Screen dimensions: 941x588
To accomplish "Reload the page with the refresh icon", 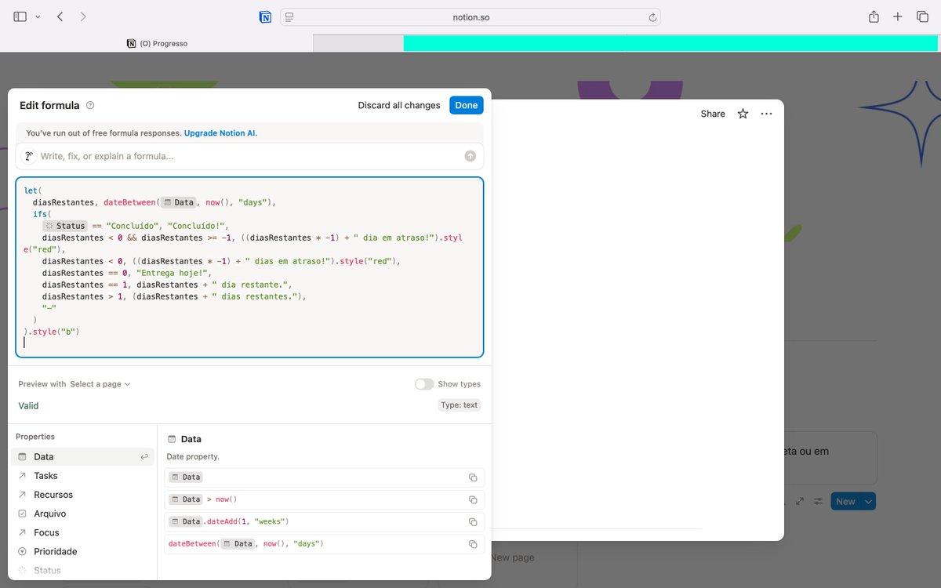I will coord(652,16).
